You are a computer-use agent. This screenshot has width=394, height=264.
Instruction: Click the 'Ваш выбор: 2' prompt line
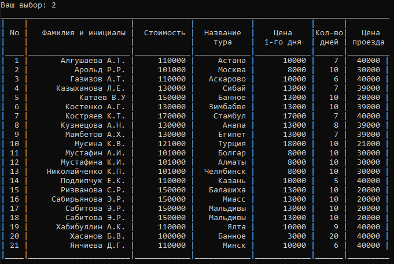[28, 5]
